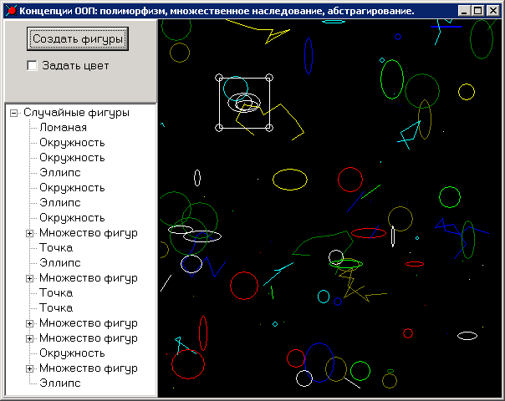505x401 pixels.
Task: Select Множество фигур label directly below third Эллипс
Action: (x=89, y=277)
